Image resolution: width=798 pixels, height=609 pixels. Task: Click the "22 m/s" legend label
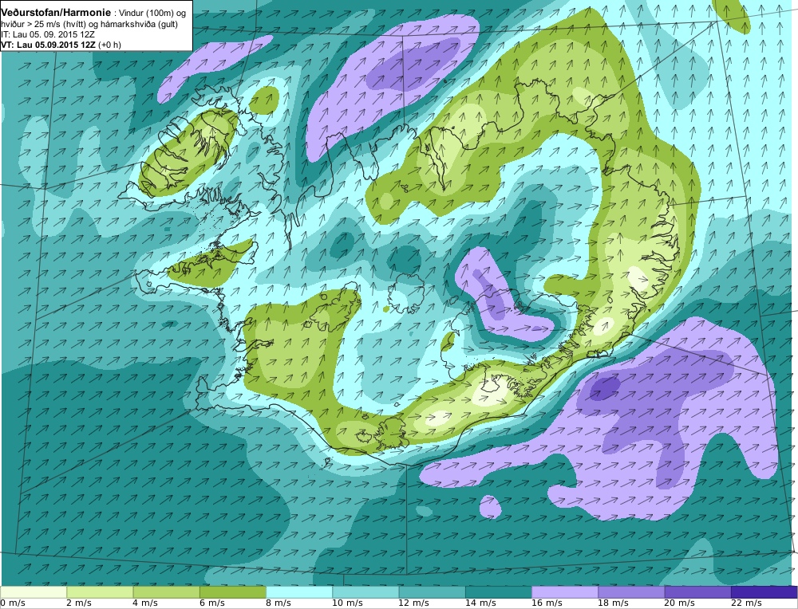746,603
